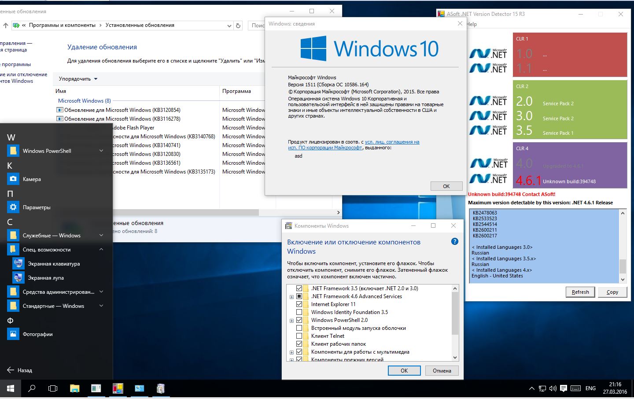Click the .NET 4.6.1 logo in Detector
Screen dimensions: 634x399
click(x=488, y=178)
